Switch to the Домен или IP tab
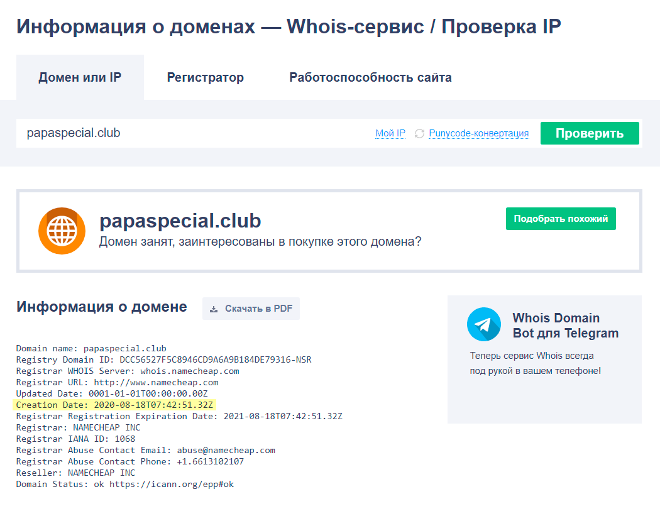Viewport: 660px width, 521px height. pos(80,77)
